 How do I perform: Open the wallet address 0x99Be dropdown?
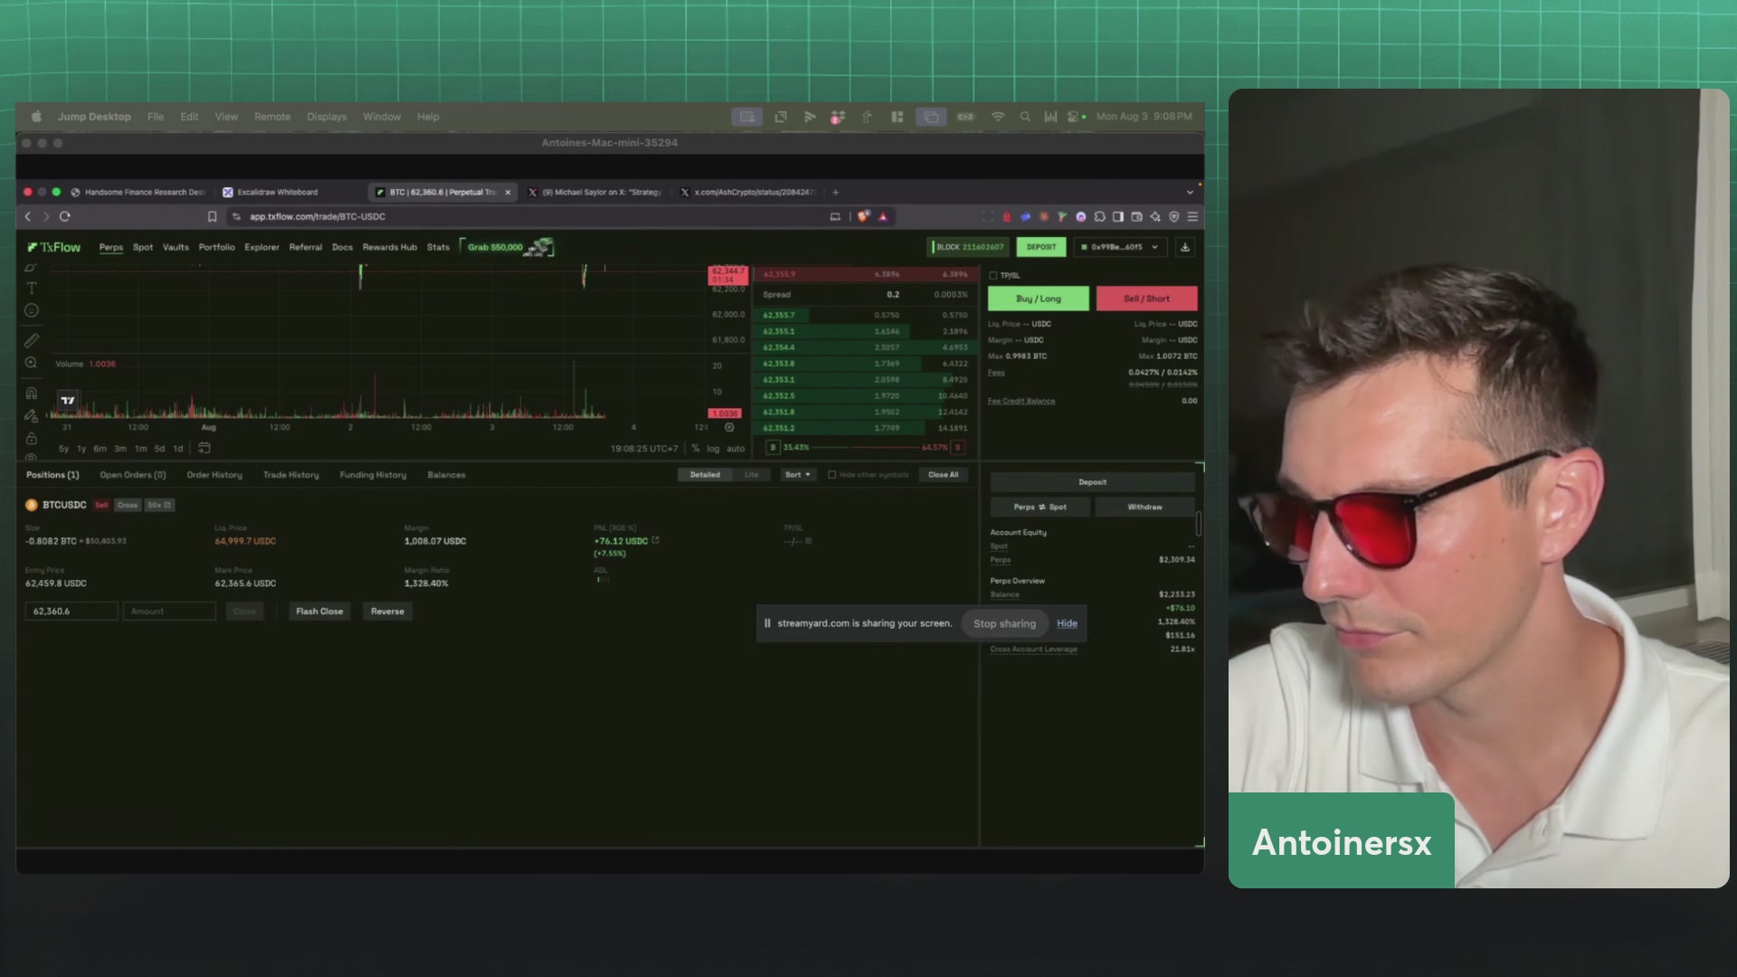pyautogui.click(x=1120, y=247)
